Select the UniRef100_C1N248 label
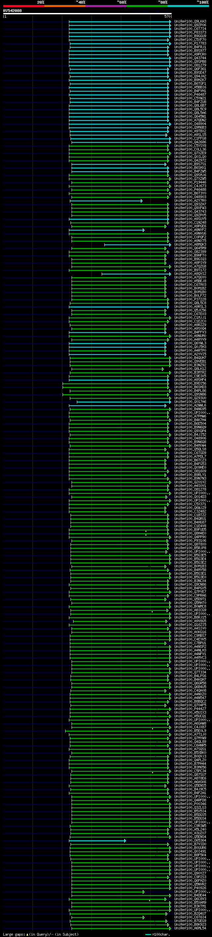The height and width of the screenshot is (937, 212). (x=190, y=223)
